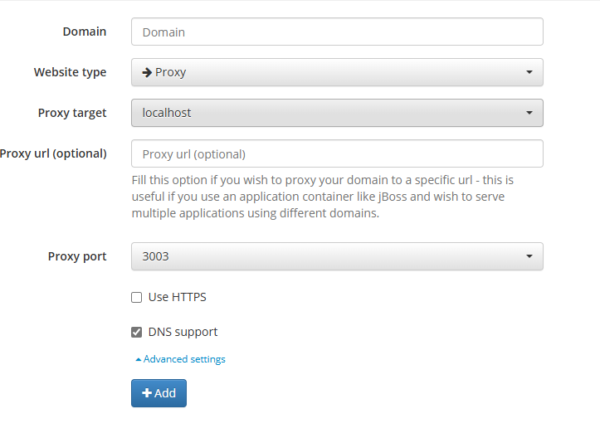Click the bold Website type label
This screenshot has width=600, height=433.
70,72
